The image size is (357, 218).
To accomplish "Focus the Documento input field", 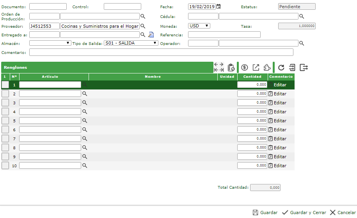I will [x=48, y=6].
